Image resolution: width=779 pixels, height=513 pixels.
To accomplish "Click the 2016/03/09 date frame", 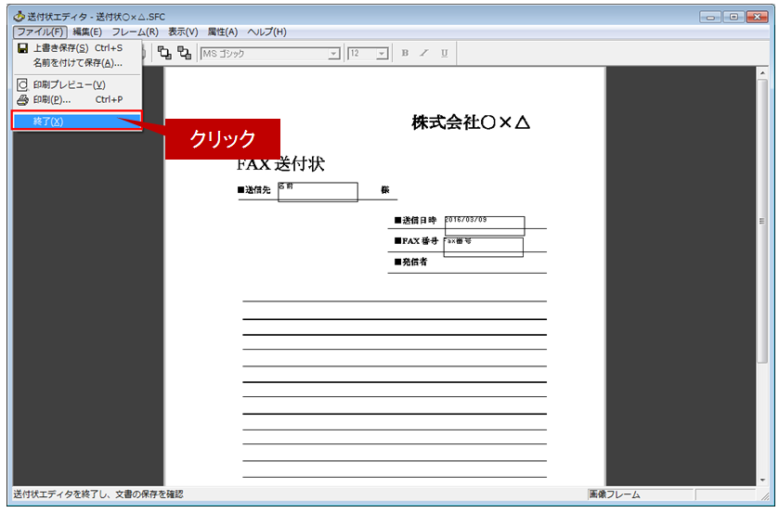I will 485,225.
